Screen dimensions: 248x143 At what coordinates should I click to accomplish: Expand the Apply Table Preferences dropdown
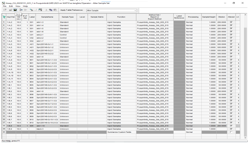[x=135, y=10]
